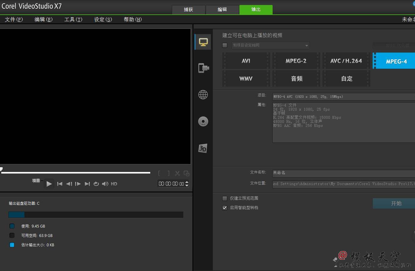Click the timecode field 00:00:00:00
Screen dimensions: 415x271
click(x=171, y=184)
